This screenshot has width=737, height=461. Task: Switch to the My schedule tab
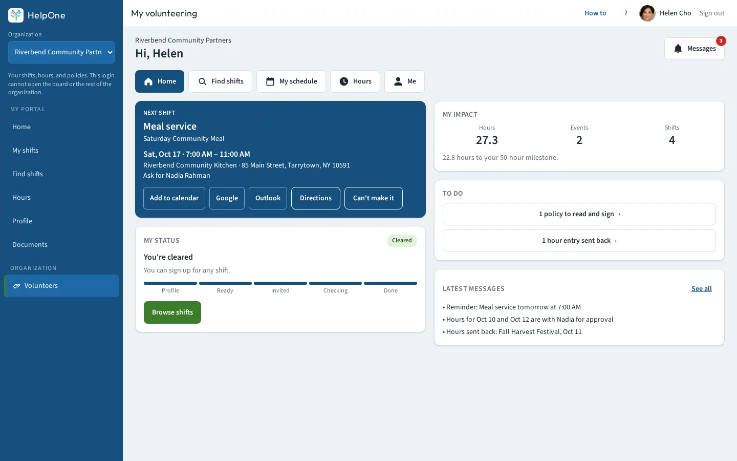tap(291, 81)
